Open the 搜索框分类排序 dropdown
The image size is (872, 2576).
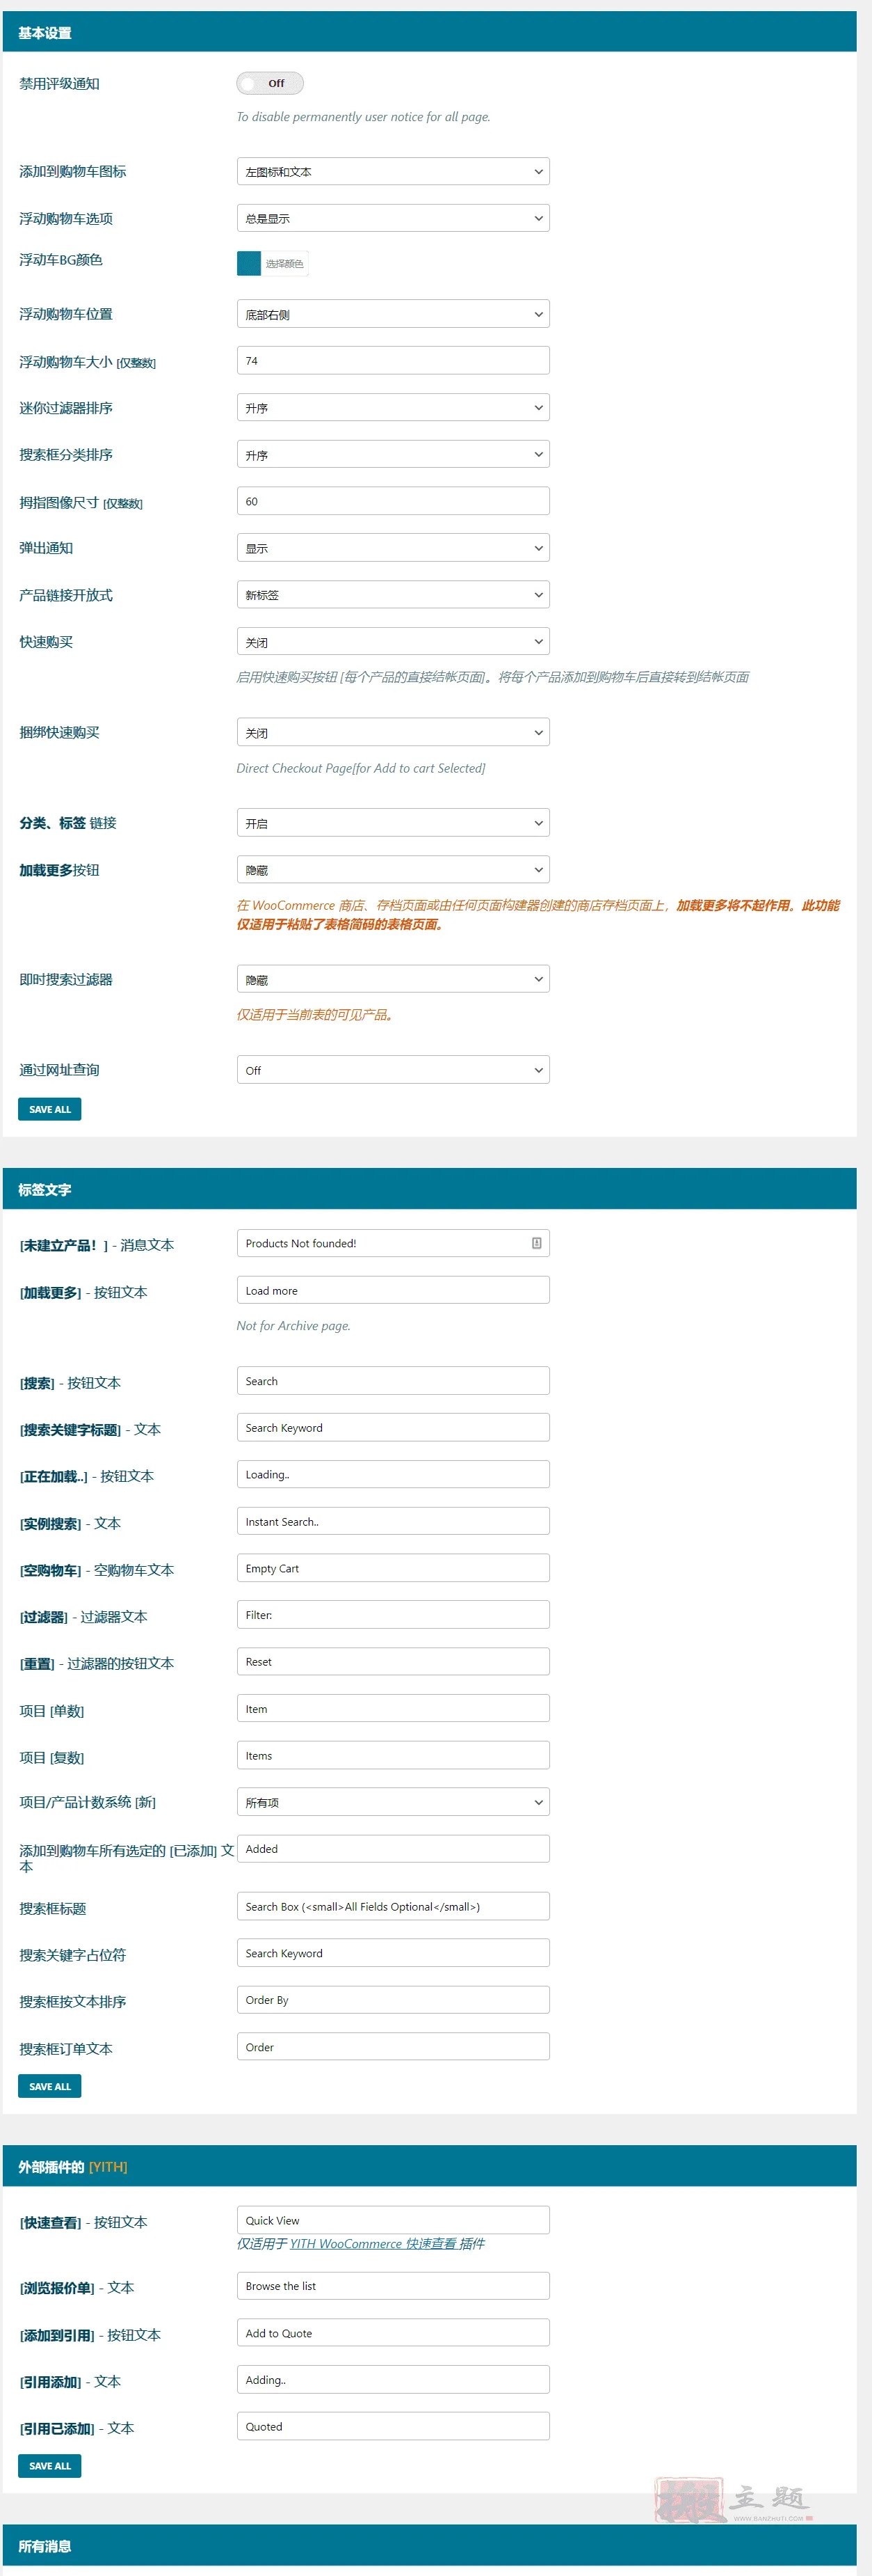pyautogui.click(x=393, y=455)
